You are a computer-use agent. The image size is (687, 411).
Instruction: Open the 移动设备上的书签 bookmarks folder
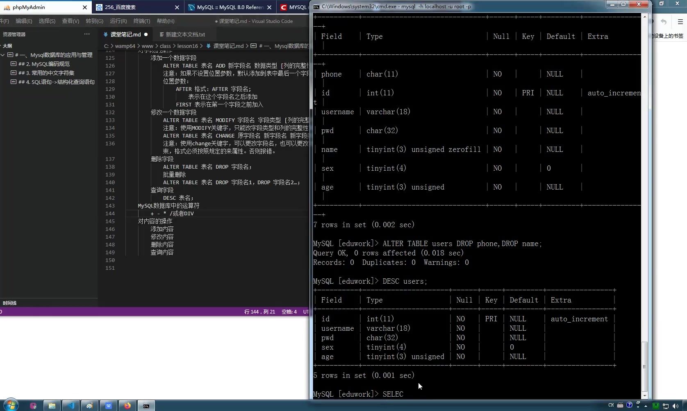[x=669, y=36]
